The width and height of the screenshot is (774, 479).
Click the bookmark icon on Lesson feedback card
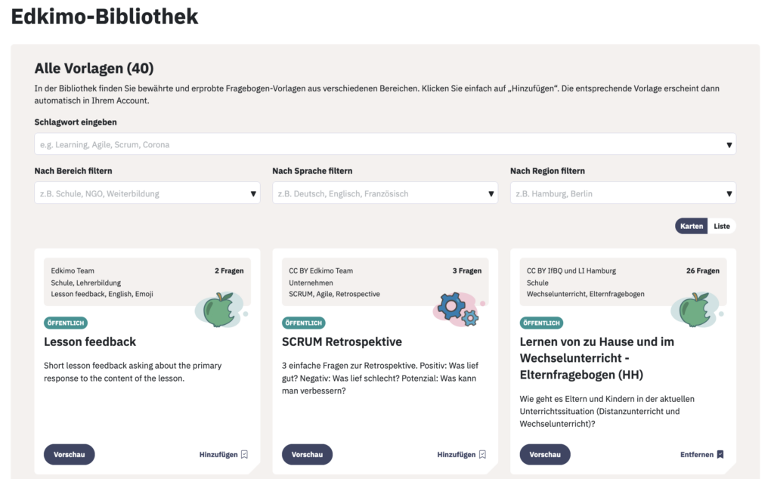pyautogui.click(x=244, y=454)
